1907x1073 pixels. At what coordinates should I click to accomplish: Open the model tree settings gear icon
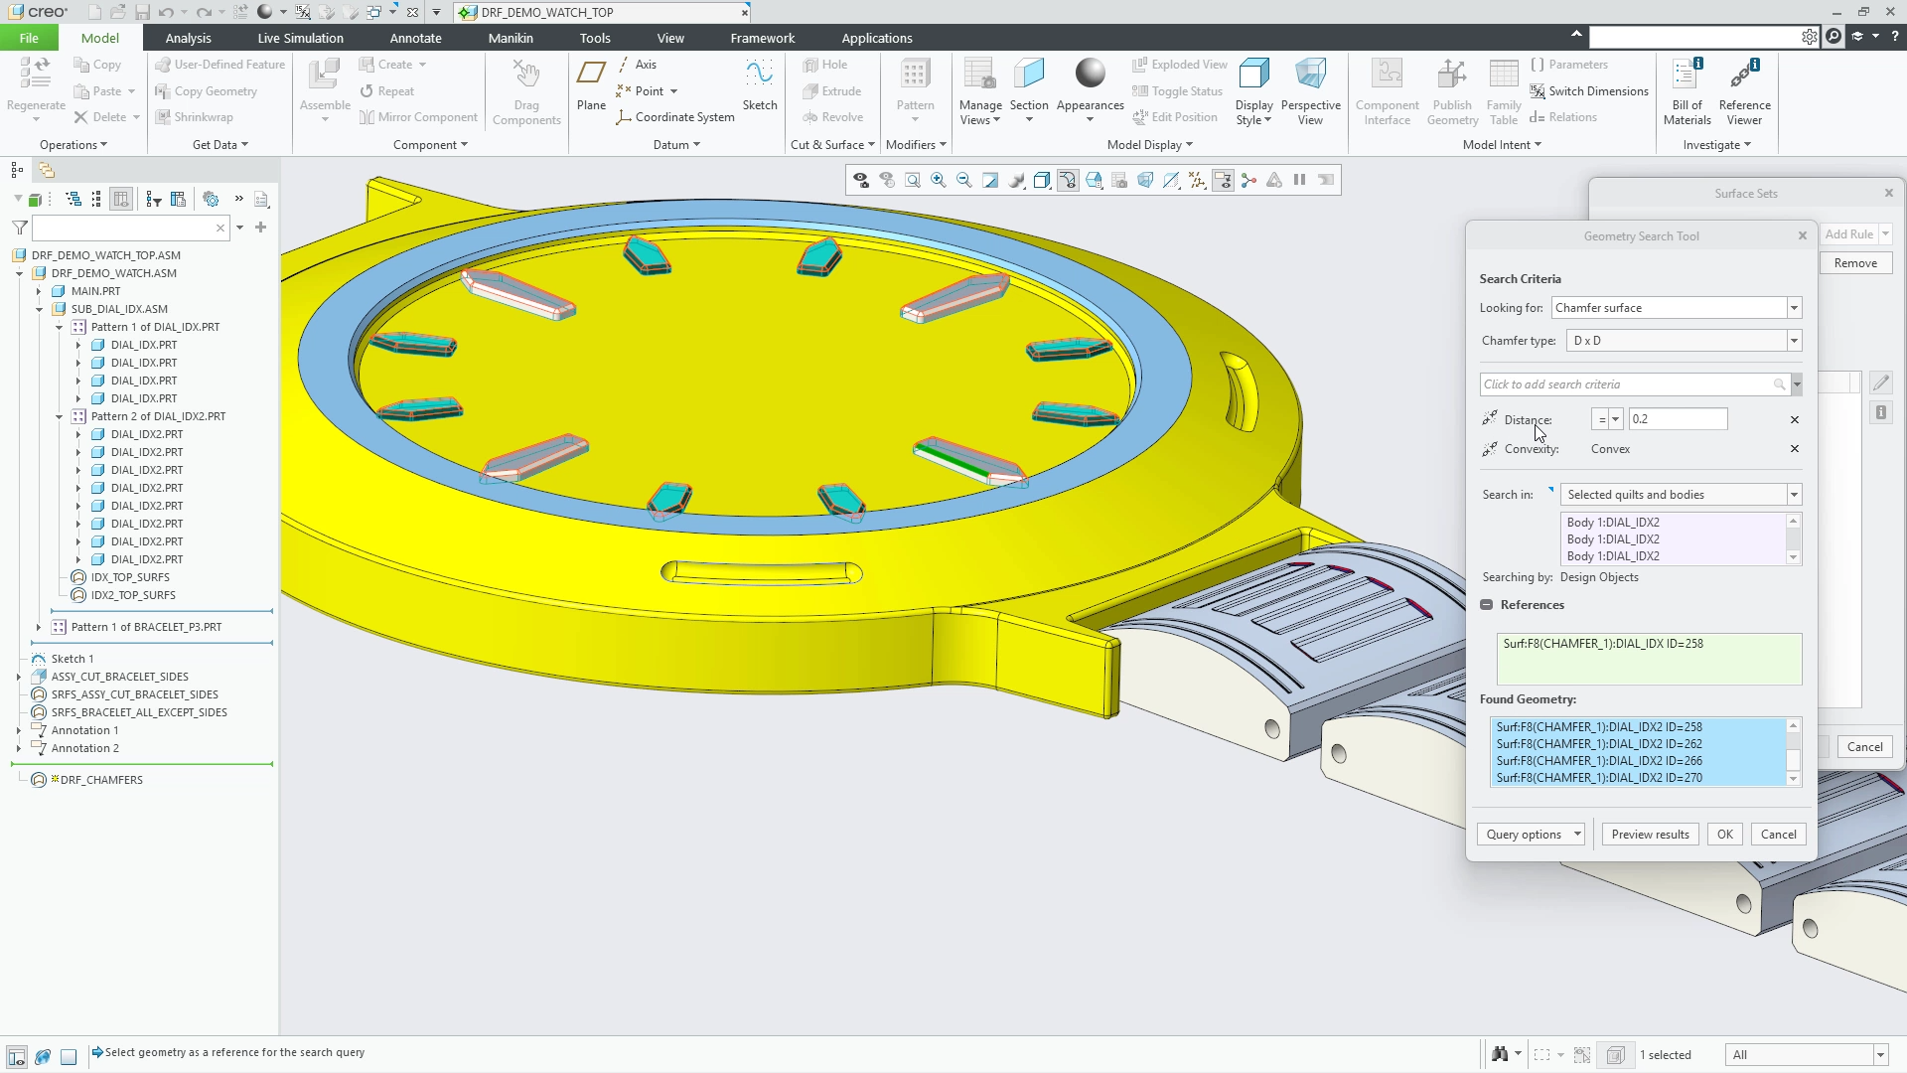click(211, 199)
